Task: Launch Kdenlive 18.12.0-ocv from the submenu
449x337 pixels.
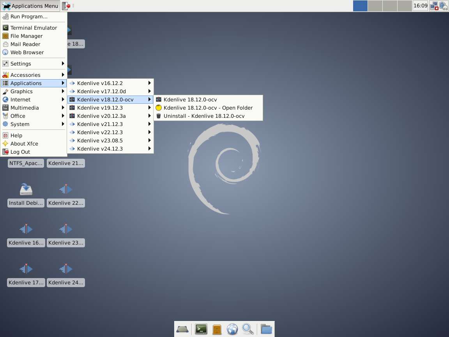Action: [x=208, y=99]
